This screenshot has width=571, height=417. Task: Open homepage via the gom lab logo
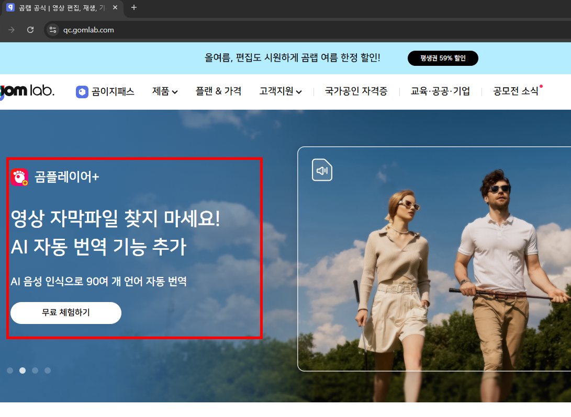click(25, 90)
